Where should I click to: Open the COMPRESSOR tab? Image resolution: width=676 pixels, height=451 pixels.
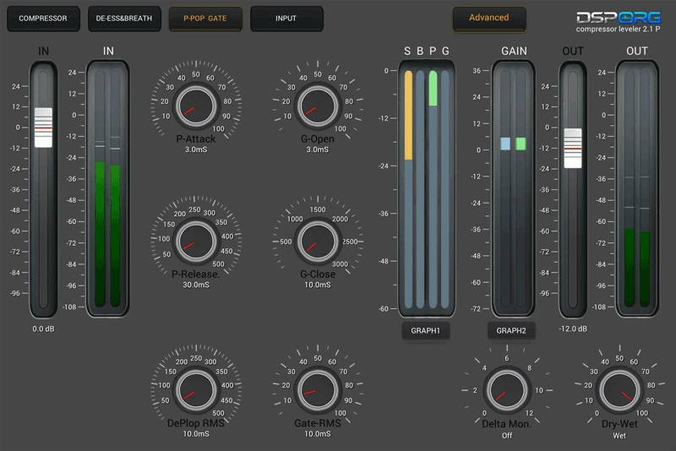coord(43,19)
